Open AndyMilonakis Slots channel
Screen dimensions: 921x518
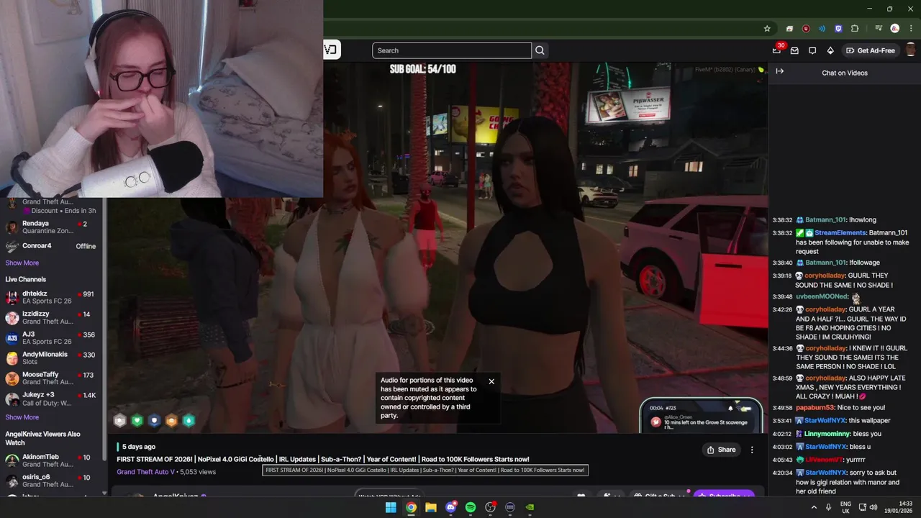coord(51,358)
